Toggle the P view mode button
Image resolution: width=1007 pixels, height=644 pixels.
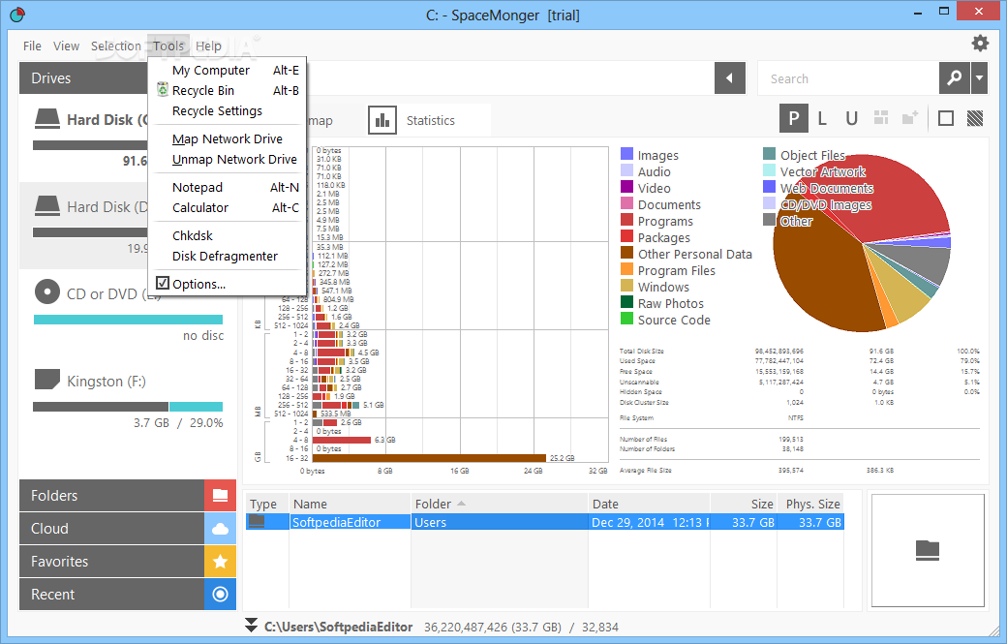(794, 119)
